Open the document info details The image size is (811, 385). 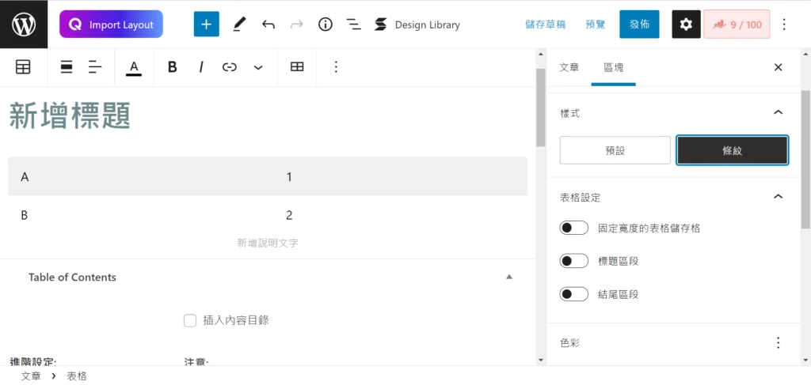point(326,25)
